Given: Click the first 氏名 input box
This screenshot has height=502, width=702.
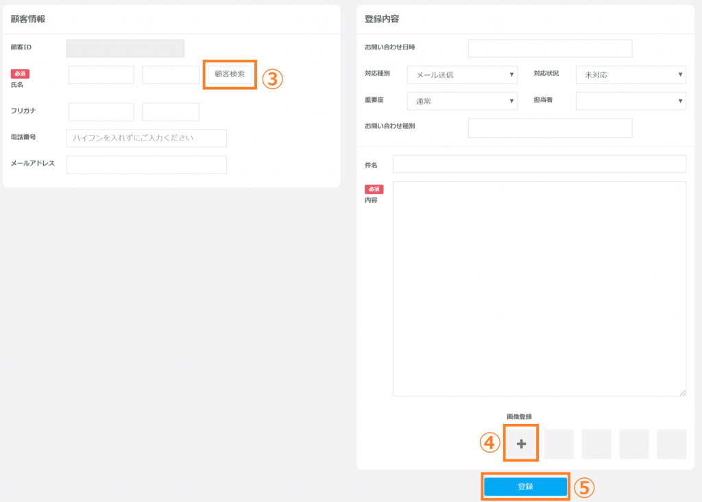Looking at the screenshot, I should [101, 75].
